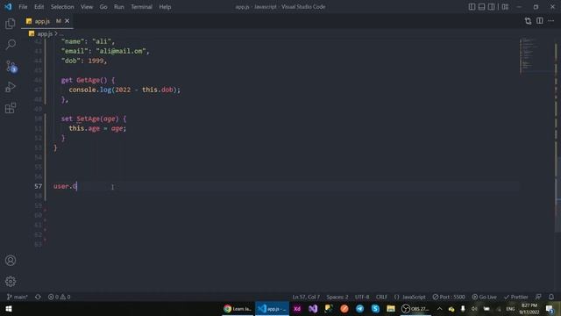
Task: Open the Accounts menu icon
Action: 11,260
